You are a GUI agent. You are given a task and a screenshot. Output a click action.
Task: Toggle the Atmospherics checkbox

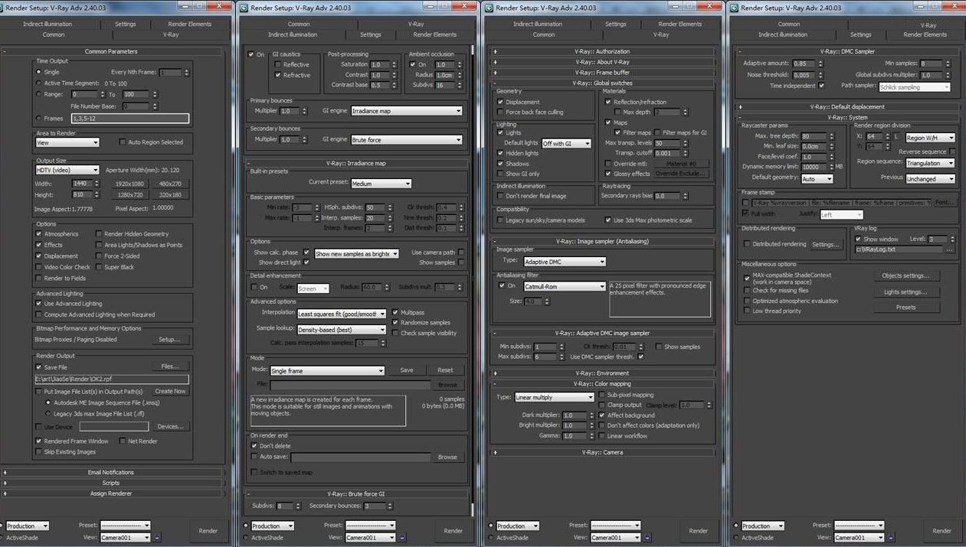coord(39,234)
